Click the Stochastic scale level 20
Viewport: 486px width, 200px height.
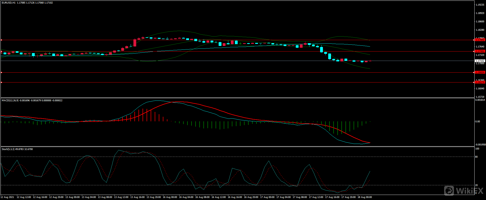tap(476, 185)
